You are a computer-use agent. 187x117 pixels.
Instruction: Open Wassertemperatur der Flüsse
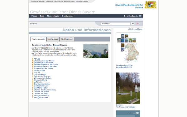coord(46,65)
